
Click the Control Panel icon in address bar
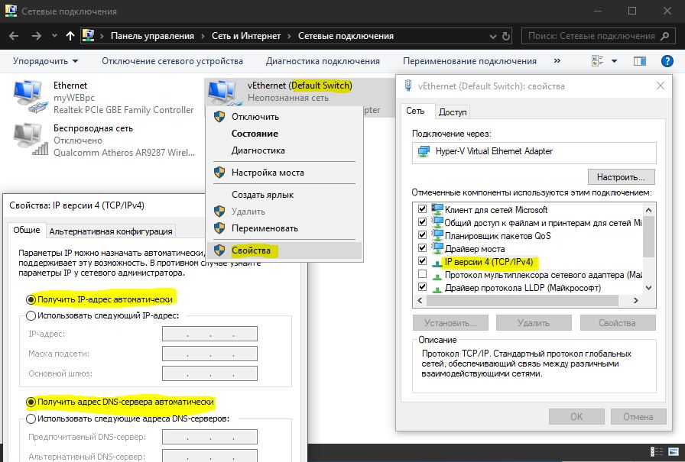[88, 35]
